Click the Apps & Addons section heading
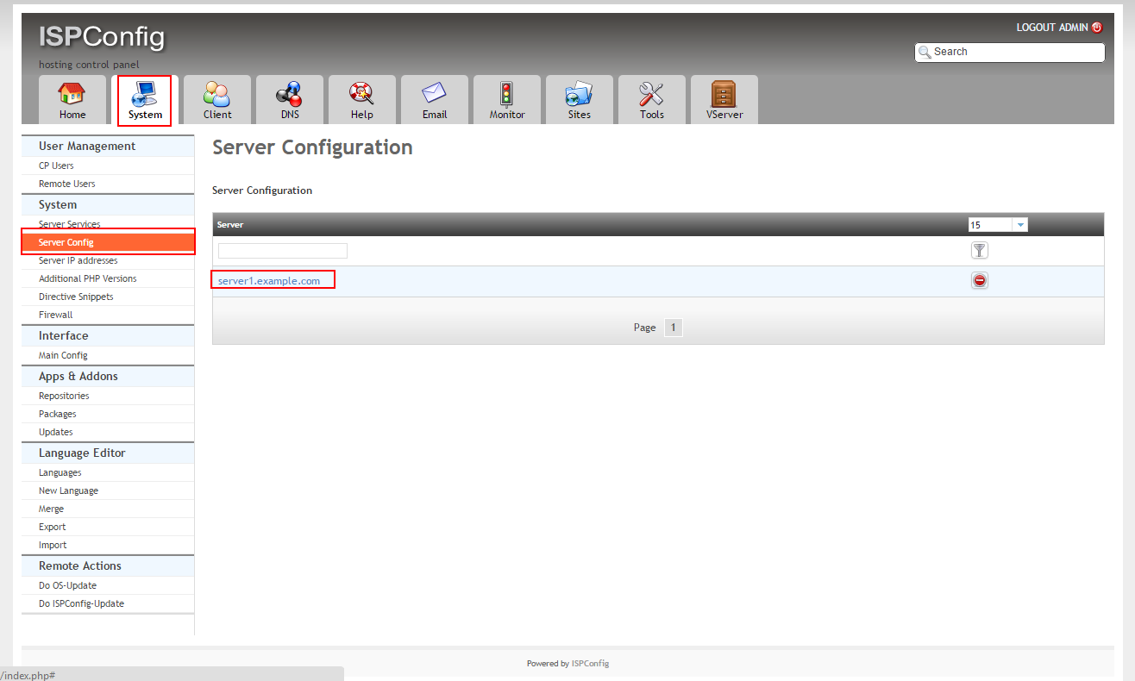The width and height of the screenshot is (1135, 681). point(108,376)
